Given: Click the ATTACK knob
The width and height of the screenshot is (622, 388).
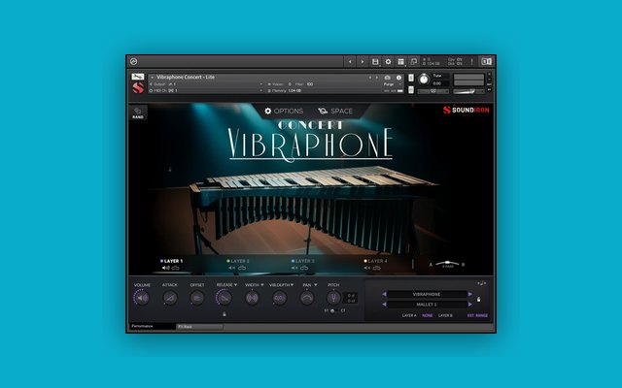Looking at the screenshot, I should tap(170, 298).
